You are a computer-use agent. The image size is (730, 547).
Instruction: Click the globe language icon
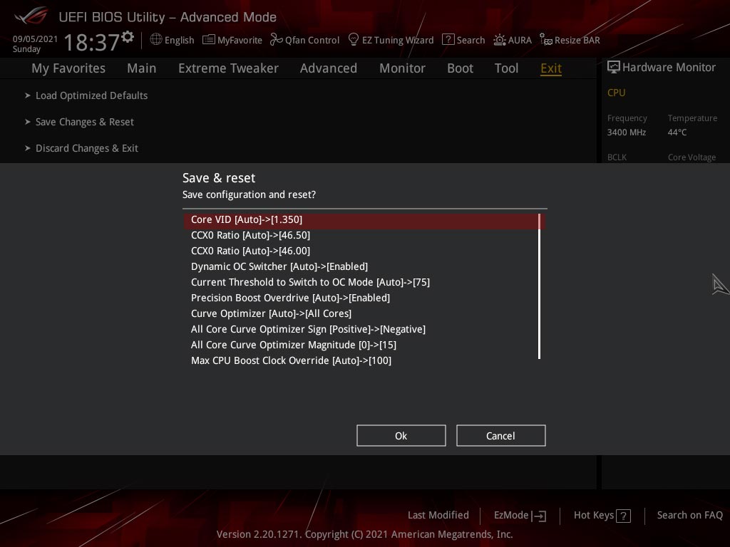156,40
